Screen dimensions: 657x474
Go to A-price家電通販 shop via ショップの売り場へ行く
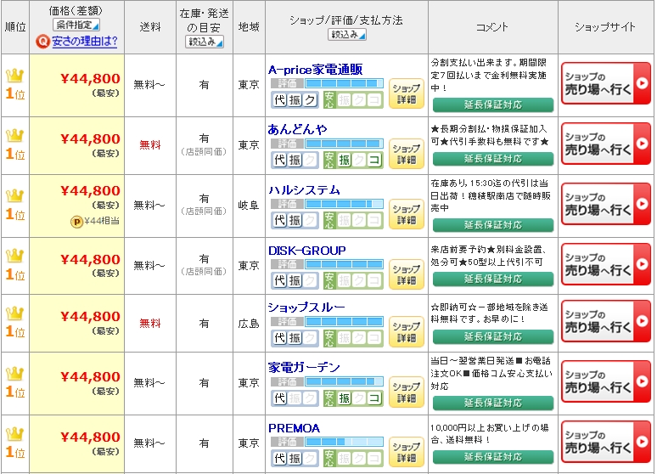tap(606, 83)
